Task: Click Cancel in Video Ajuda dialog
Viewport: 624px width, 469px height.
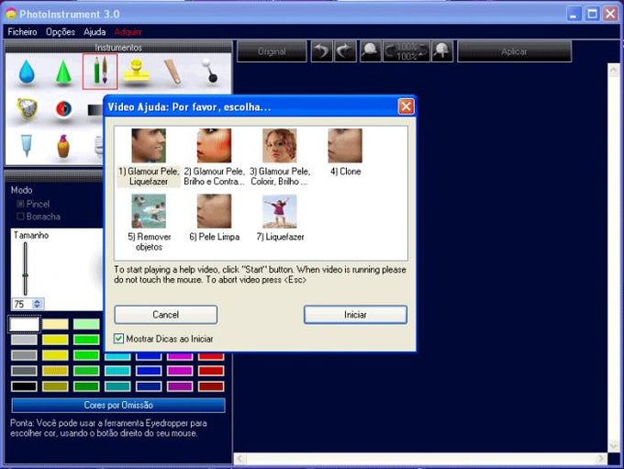Action: click(165, 315)
